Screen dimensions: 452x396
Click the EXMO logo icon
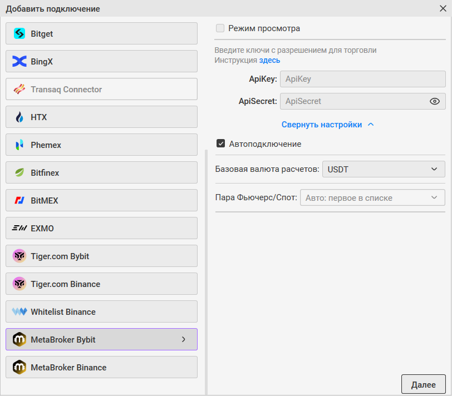tap(19, 228)
